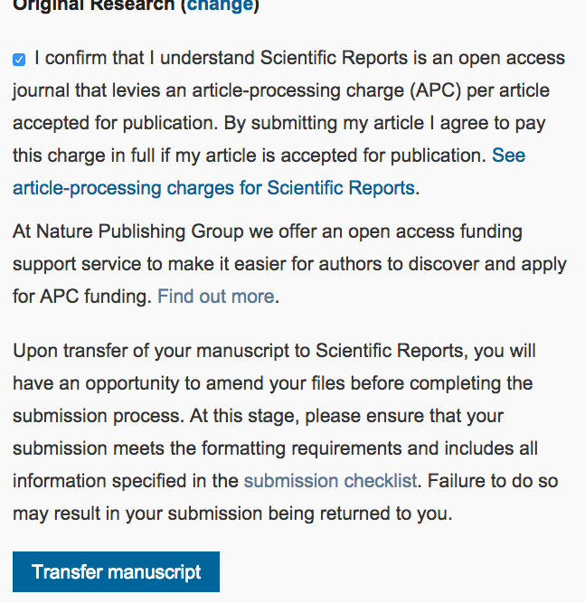Click the 'See' link after 'accepted for publication.'
Viewport: 585px width, 603px height.
point(508,155)
